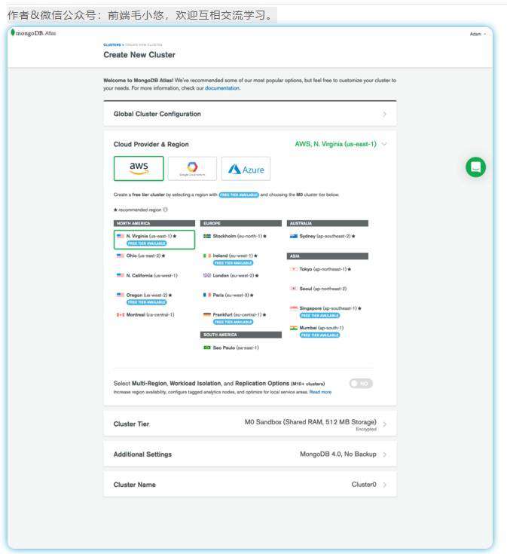
Task: Select the AWS cloud provider tile
Action: click(139, 169)
